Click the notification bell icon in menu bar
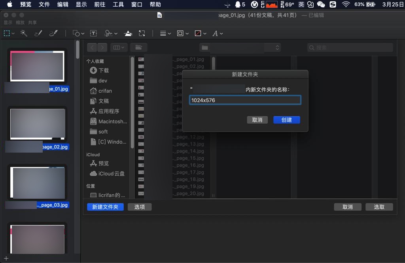 [238, 4]
